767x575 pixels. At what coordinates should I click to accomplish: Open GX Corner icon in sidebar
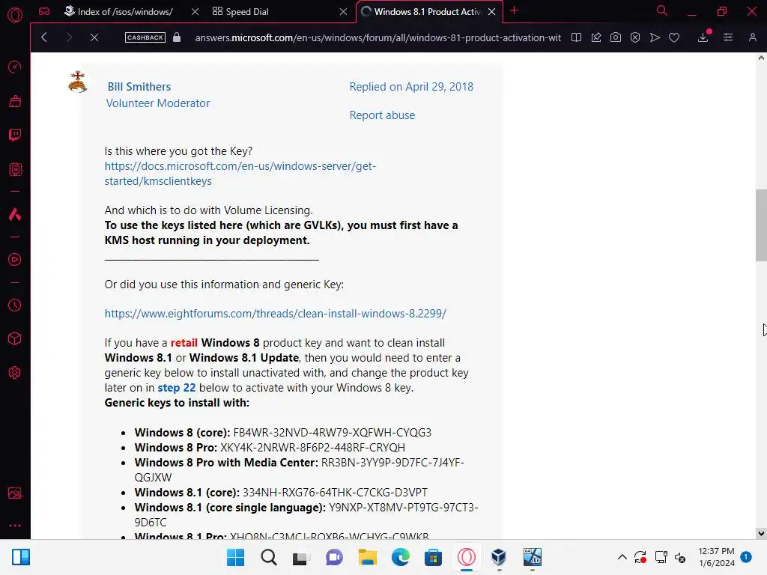pyautogui.click(x=15, y=101)
